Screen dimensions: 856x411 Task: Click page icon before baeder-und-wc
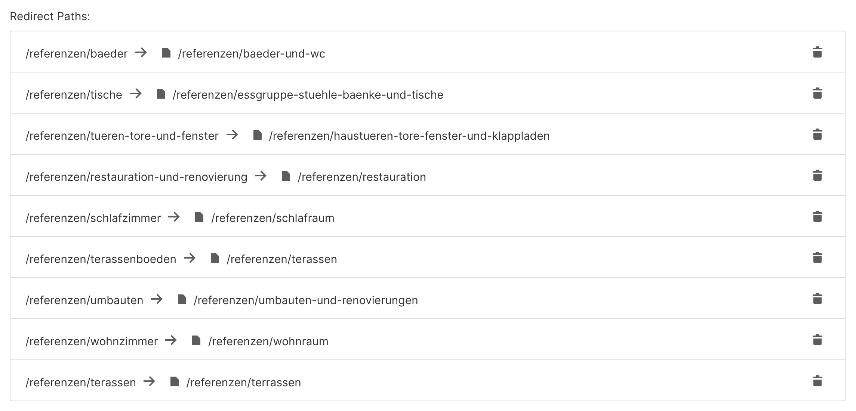pyautogui.click(x=166, y=53)
